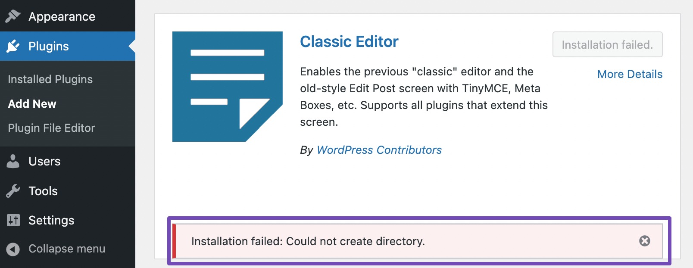Open the Plugin File Editor
Viewport: 693px width, 268px height.
pos(51,128)
